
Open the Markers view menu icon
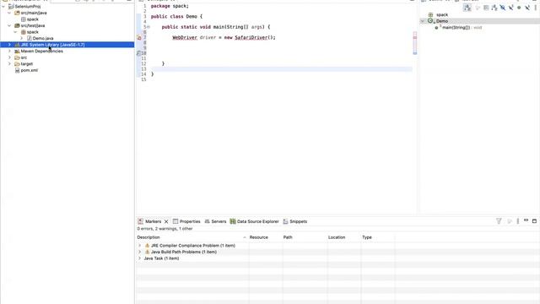tap(518, 221)
